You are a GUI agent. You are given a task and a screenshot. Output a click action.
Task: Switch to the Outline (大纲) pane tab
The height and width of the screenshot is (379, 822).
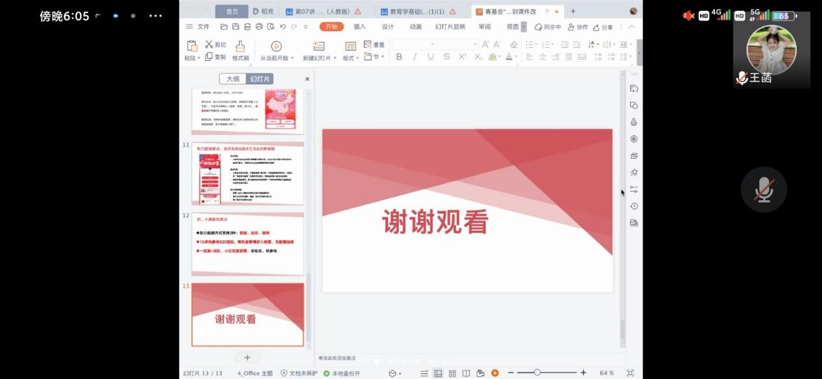232,79
